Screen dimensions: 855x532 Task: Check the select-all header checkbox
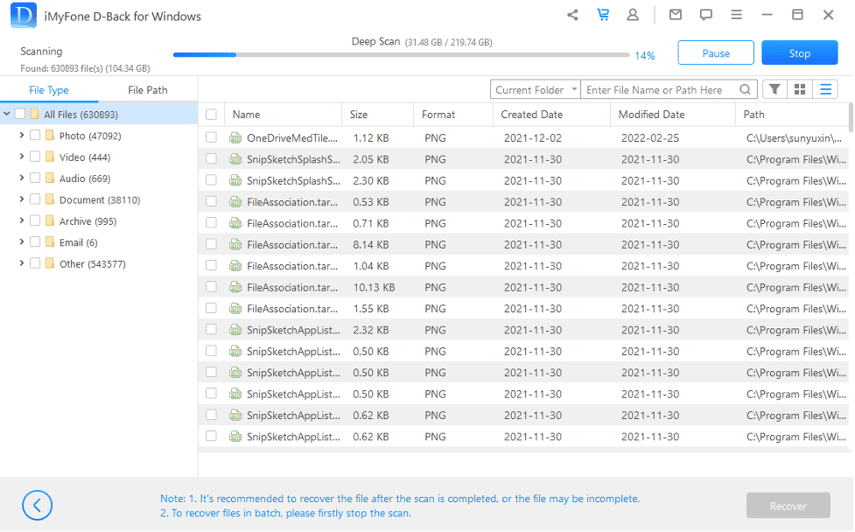pyautogui.click(x=211, y=114)
